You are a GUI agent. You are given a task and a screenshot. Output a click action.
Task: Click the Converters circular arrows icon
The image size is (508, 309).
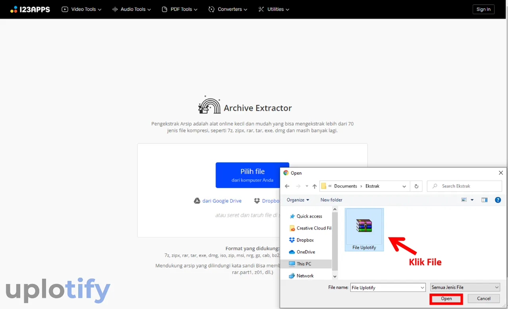(212, 9)
